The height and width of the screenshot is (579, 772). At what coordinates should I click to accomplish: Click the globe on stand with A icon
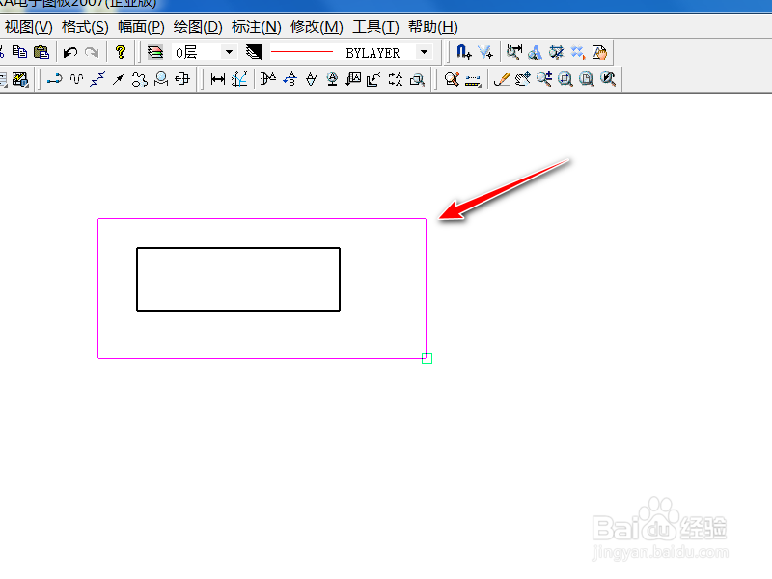point(332,79)
